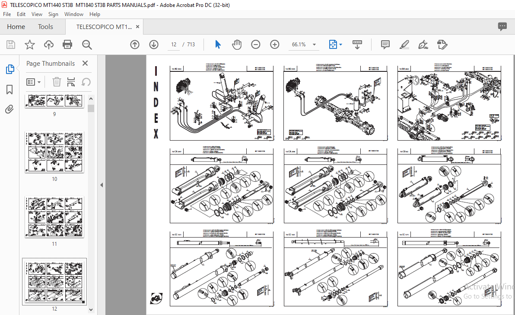515x315 pixels.
Task: Zoom in with plus button
Action: [275, 45]
